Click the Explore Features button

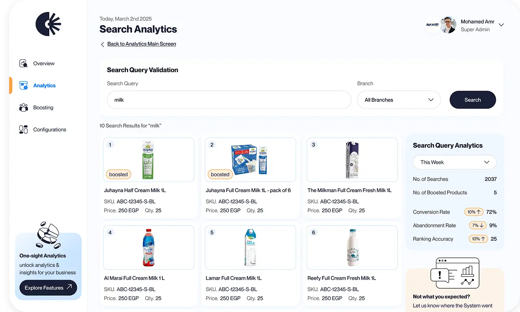coord(48,288)
